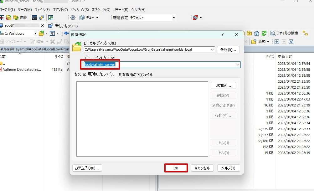
Task: Open the コマンド(C) menu
Action: [x=60, y=9]
